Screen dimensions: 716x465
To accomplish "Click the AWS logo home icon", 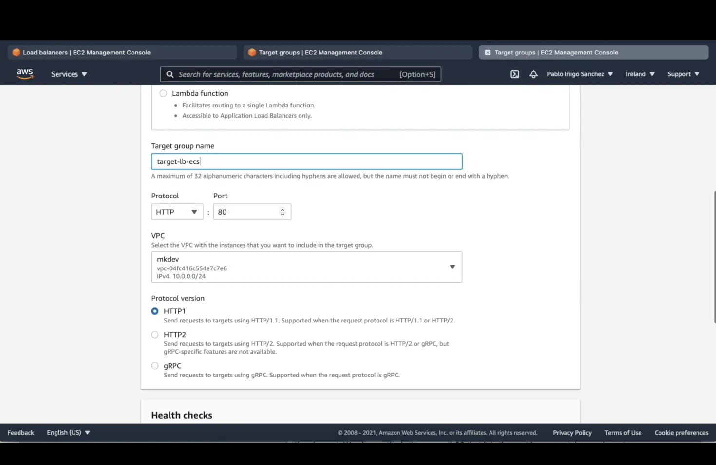I will tap(24, 74).
